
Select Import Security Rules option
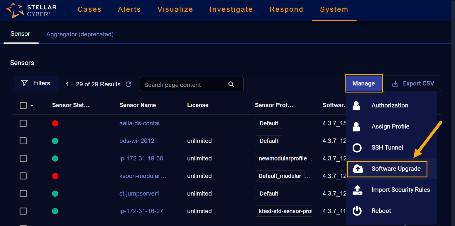400,190
